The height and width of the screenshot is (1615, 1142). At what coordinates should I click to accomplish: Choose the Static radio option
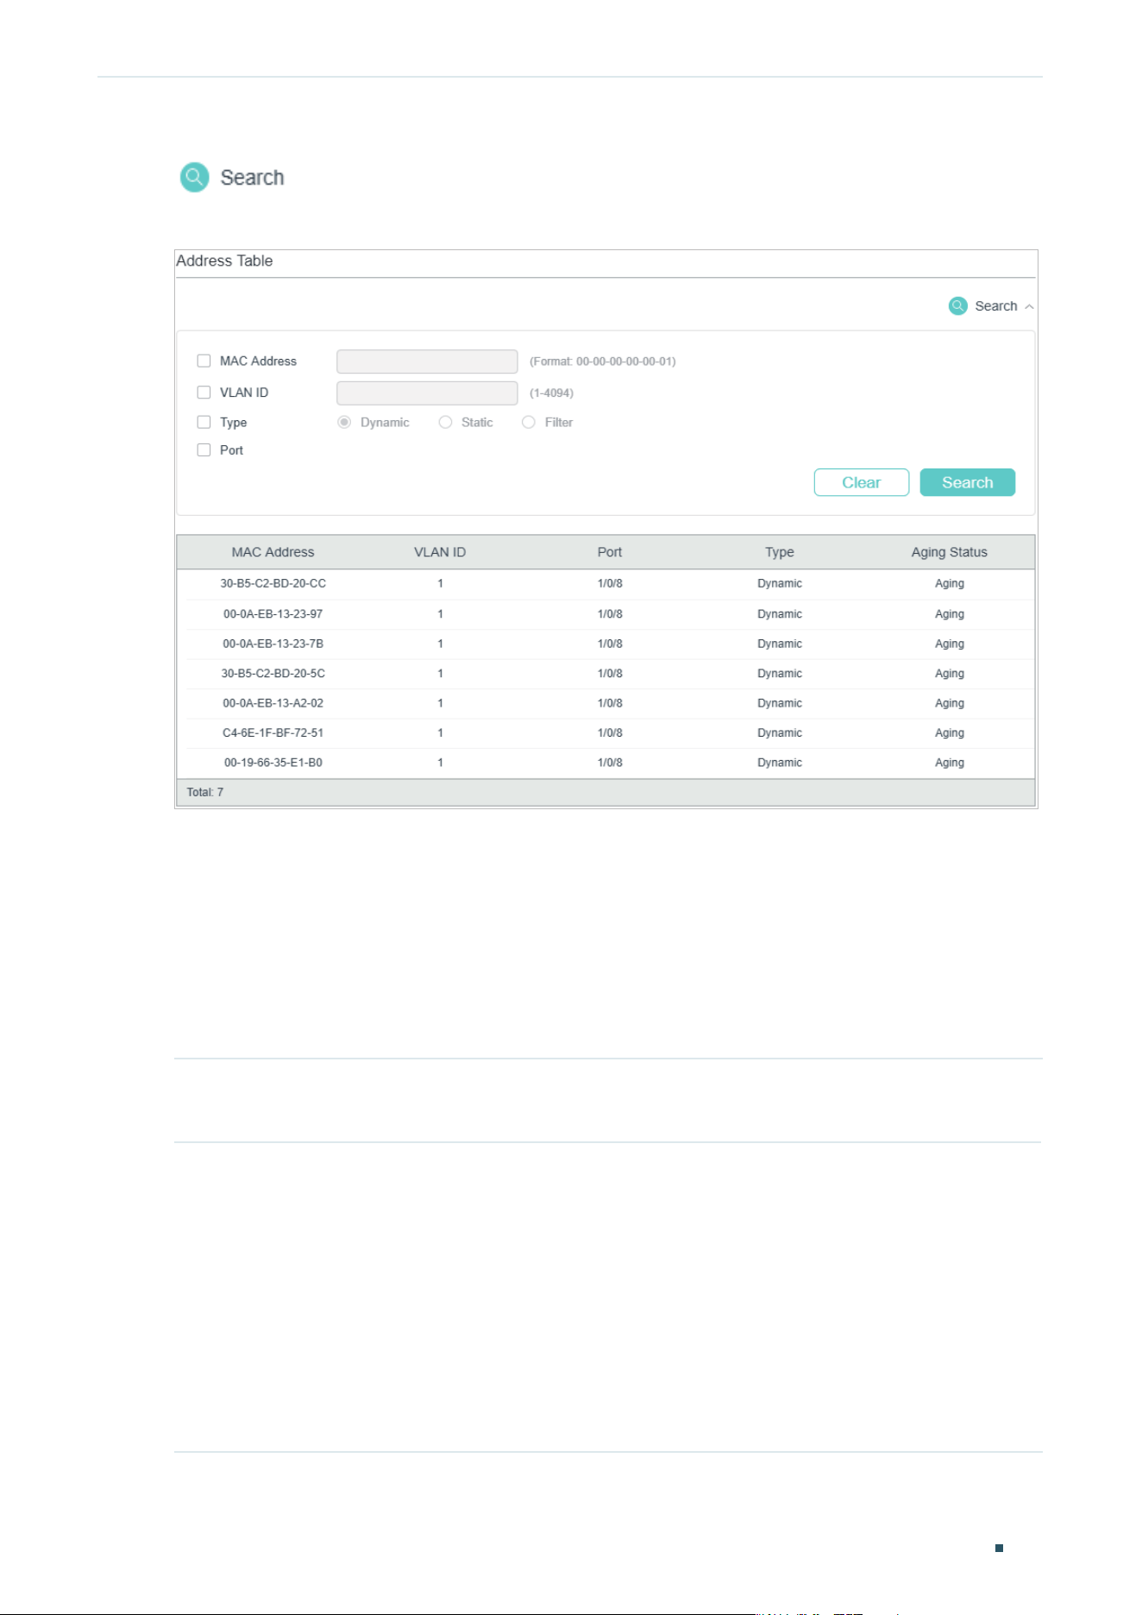pyautogui.click(x=445, y=422)
